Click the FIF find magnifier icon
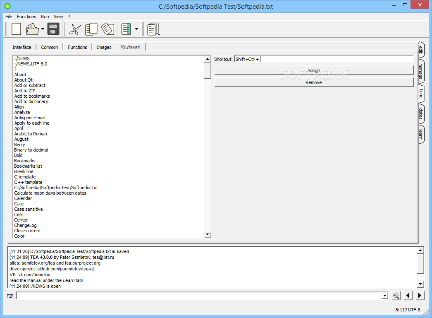Image resolution: width=432 pixels, height=318 pixels. [x=396, y=295]
